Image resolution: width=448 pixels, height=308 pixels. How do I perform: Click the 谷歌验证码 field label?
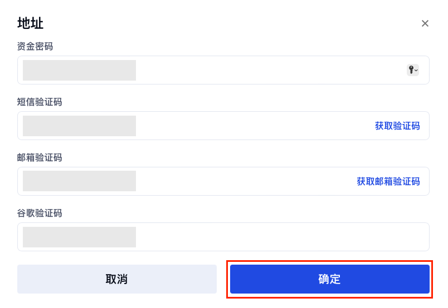40,213
